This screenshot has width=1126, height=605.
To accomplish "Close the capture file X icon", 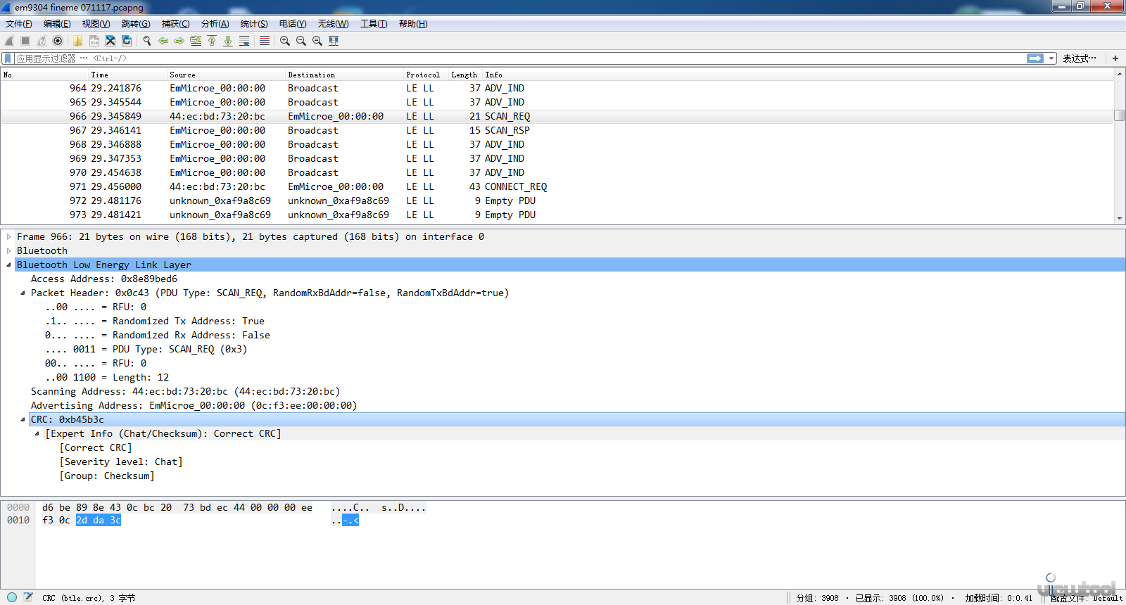I will click(x=110, y=41).
